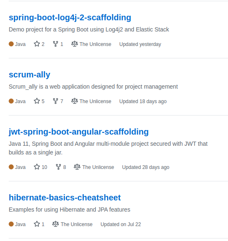The width and height of the screenshot is (228, 241).
Task: Click 'Java' language label in scrum-ally row
Action: pos(20,101)
